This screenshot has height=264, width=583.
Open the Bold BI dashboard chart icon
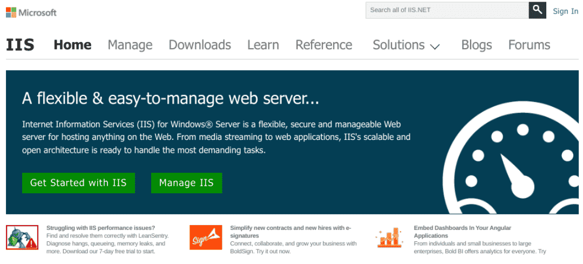pos(390,238)
